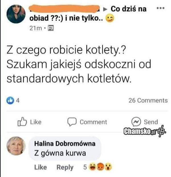Click Reply under Halina's comment
This screenshot has width=171, height=177.
65,168
